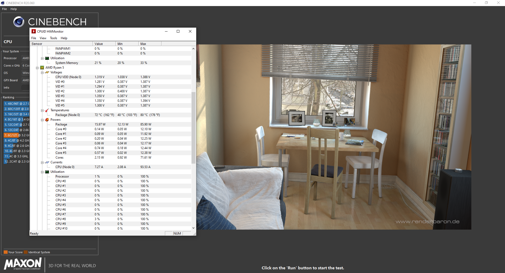Click HWMonitor scrollbar down arrow

(x=193, y=228)
